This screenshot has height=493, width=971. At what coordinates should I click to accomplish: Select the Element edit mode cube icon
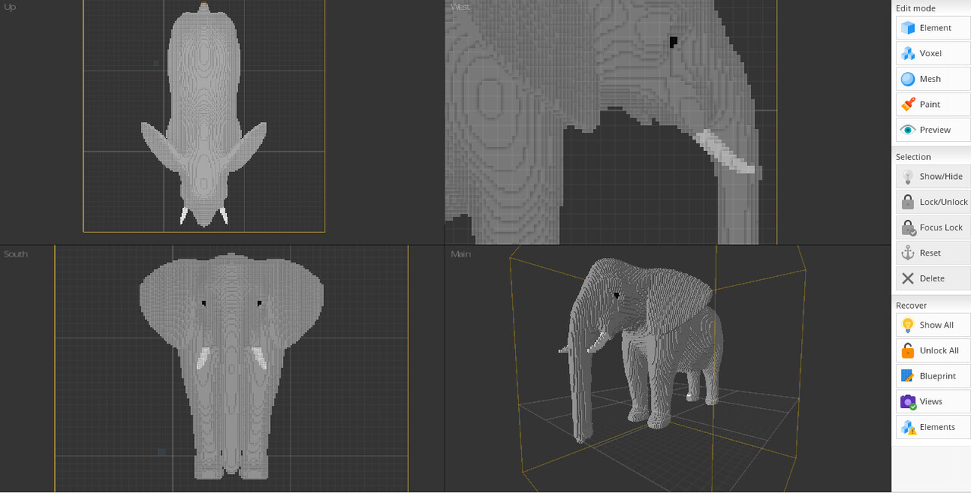click(908, 28)
